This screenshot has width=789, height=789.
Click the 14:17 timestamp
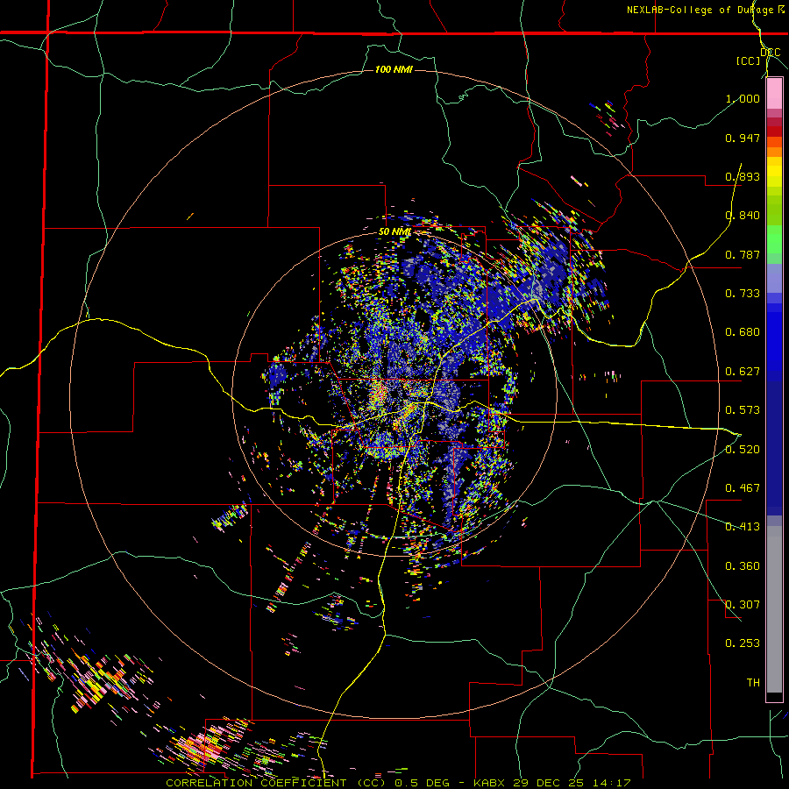coord(611,783)
